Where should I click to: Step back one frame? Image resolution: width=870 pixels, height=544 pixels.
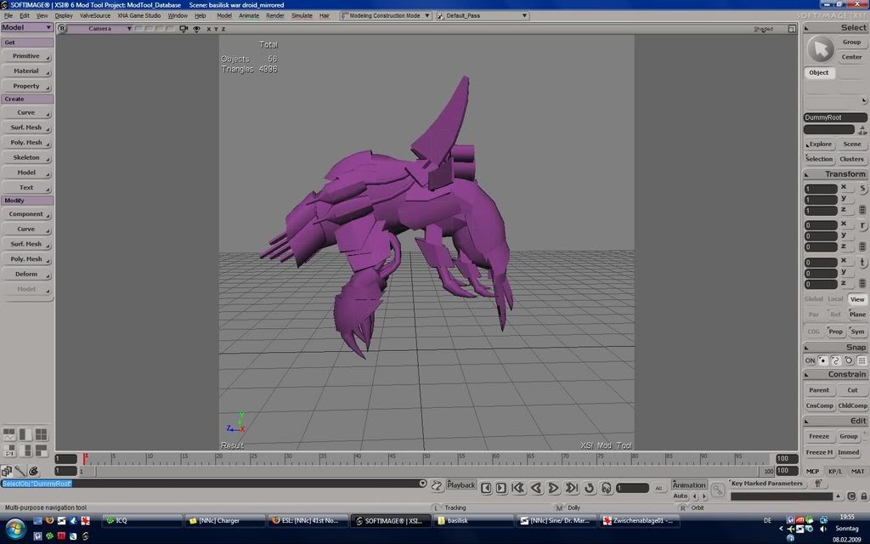[486, 488]
